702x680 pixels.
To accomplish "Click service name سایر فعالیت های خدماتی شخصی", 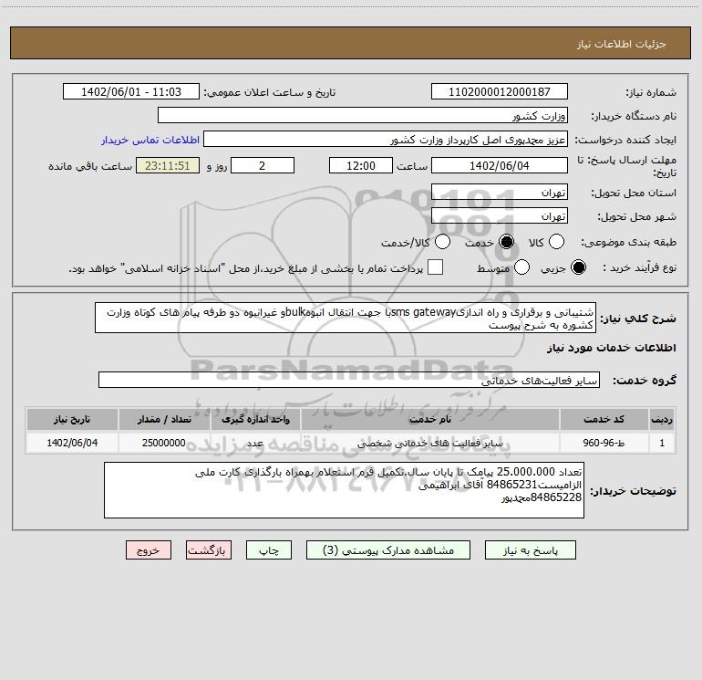I will point(430,443).
